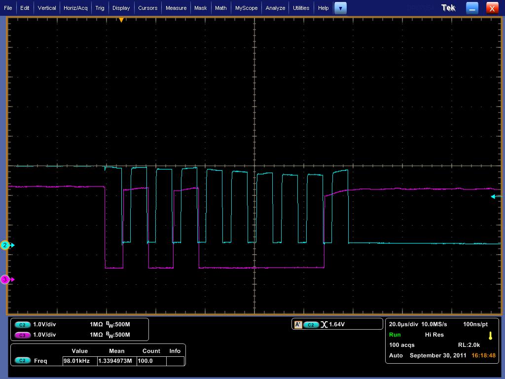Click the 20.0µs/div timebase readout
The image size is (505, 379).
(x=403, y=324)
